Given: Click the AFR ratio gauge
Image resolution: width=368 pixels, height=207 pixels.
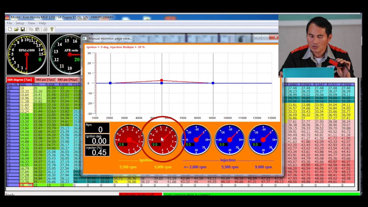Looking at the screenshot, I should 65,55.
